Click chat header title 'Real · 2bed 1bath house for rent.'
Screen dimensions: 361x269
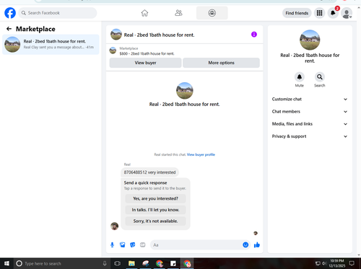159,35
